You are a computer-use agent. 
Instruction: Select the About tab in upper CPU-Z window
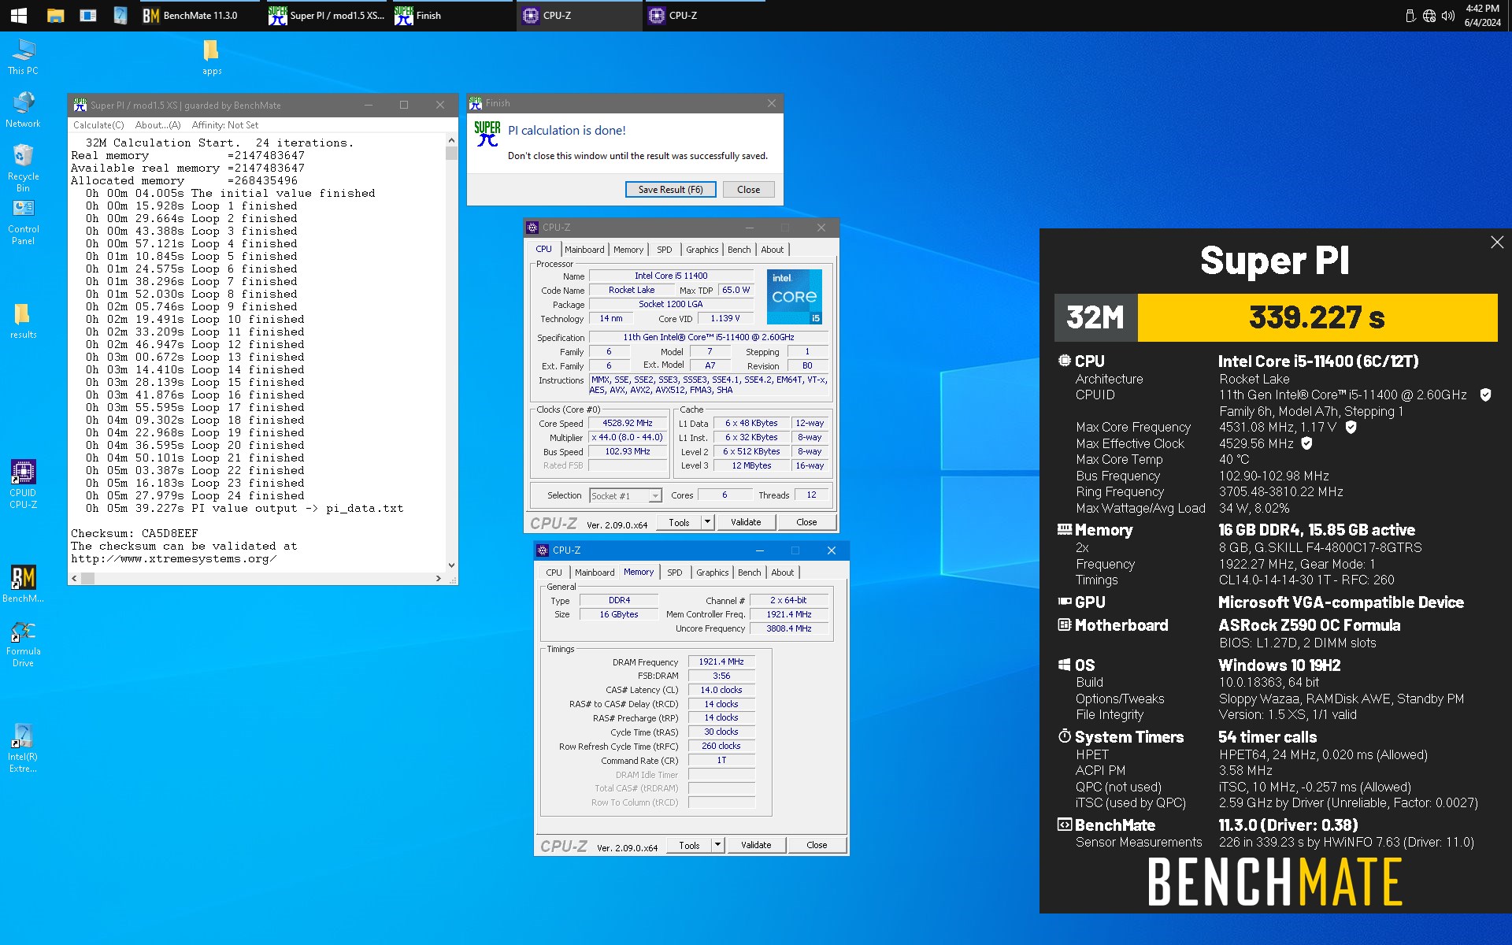(x=772, y=250)
